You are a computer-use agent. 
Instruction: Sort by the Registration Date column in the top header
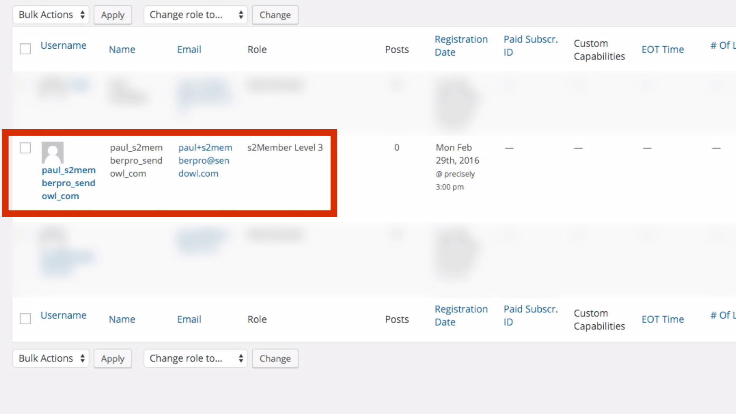pos(461,46)
